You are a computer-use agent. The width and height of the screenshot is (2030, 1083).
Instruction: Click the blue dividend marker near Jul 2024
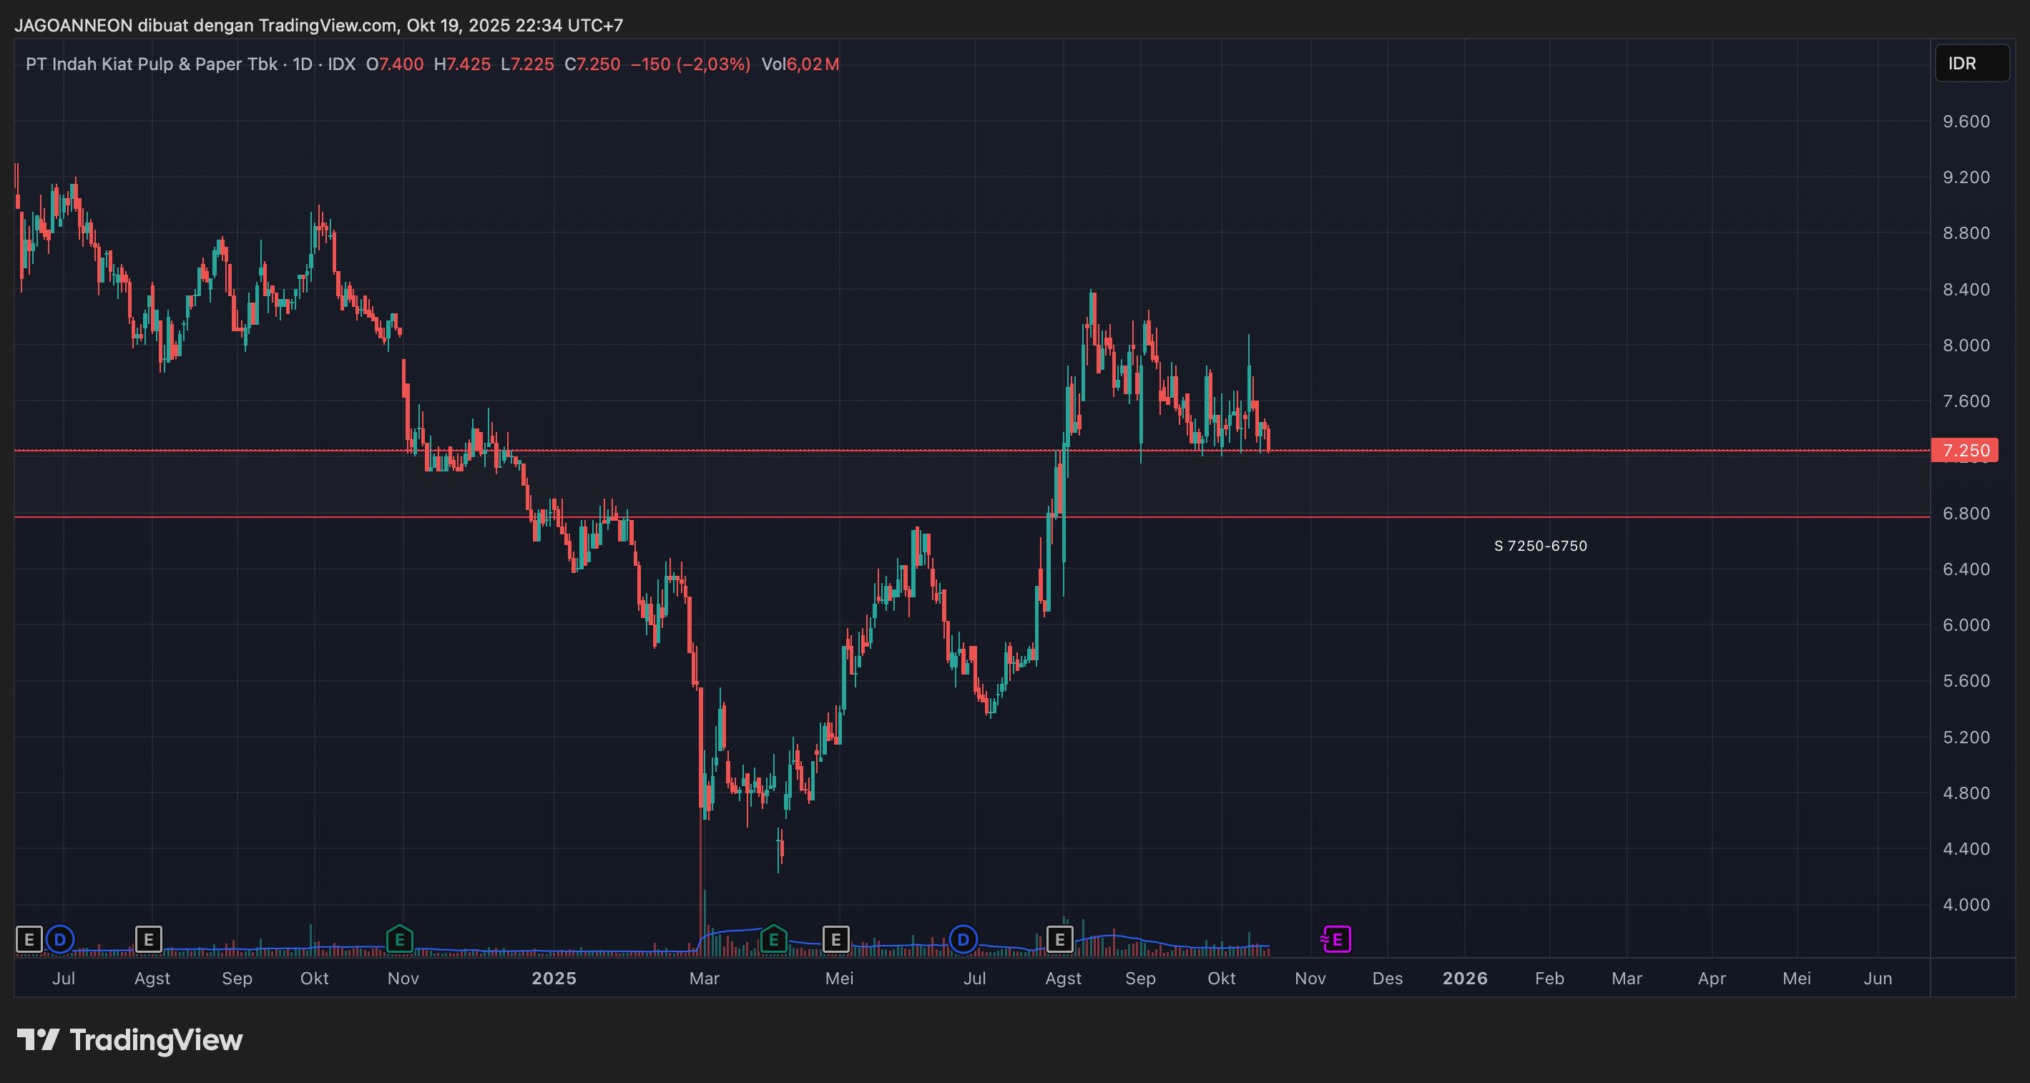click(60, 939)
